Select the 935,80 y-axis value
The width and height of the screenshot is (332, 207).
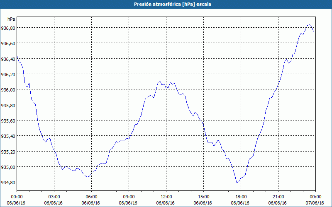point(8,105)
